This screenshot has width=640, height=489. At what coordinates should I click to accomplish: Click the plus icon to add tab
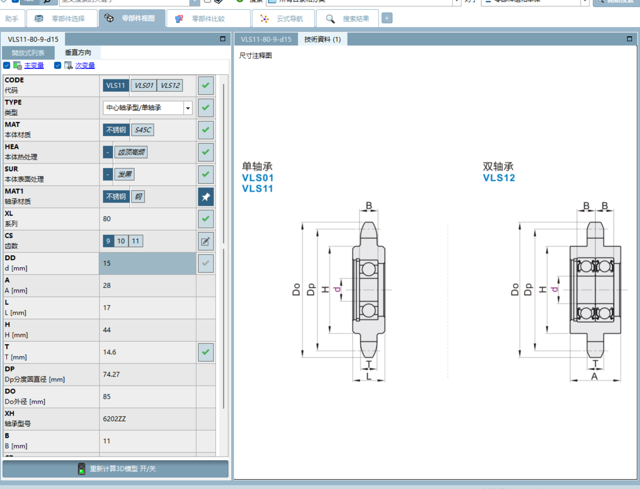(x=387, y=18)
